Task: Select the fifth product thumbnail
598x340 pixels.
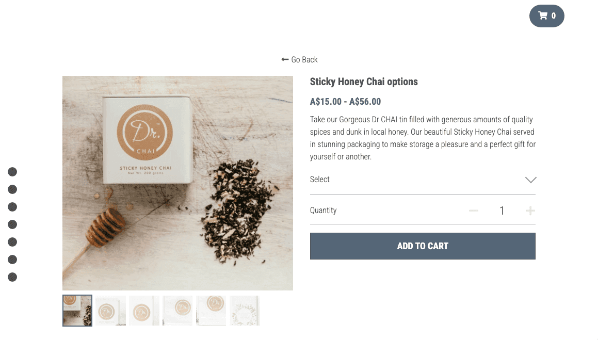Action: (x=211, y=310)
